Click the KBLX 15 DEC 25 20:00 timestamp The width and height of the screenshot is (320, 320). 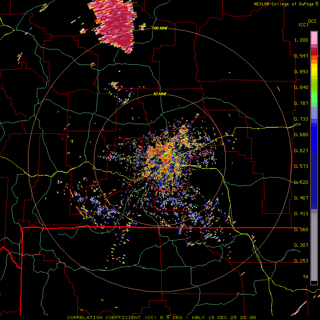tap(224, 318)
